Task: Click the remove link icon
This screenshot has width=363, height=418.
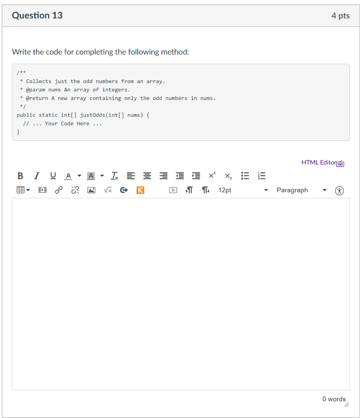Action: [75, 190]
